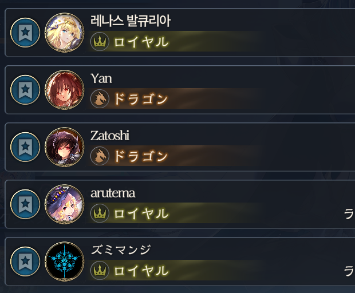Toggle favorite star for ズミマンジ
The width and height of the screenshot is (355, 293).
tap(25, 262)
